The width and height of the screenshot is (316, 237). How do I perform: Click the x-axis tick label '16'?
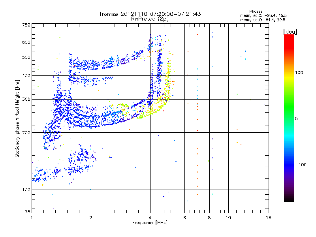pos(269,218)
